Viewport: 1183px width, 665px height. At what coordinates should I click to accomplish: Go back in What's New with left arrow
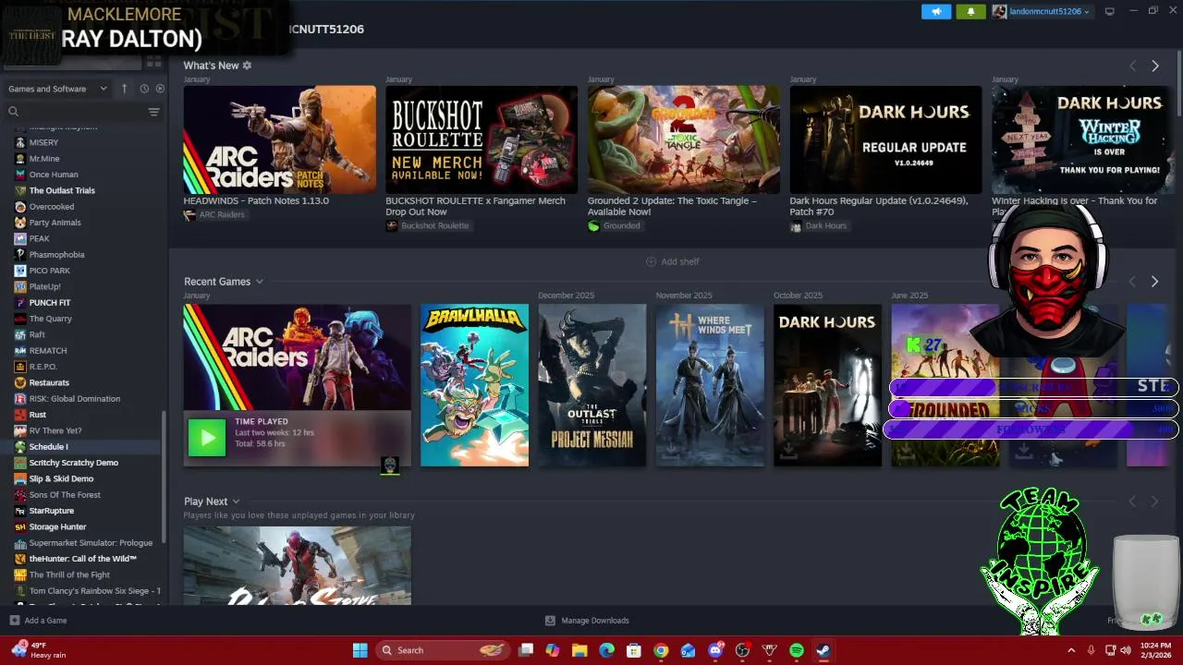click(x=1132, y=66)
